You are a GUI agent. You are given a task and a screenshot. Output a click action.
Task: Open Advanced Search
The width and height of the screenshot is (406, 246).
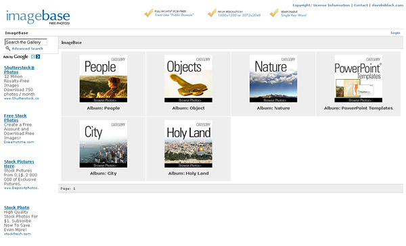click(x=28, y=49)
